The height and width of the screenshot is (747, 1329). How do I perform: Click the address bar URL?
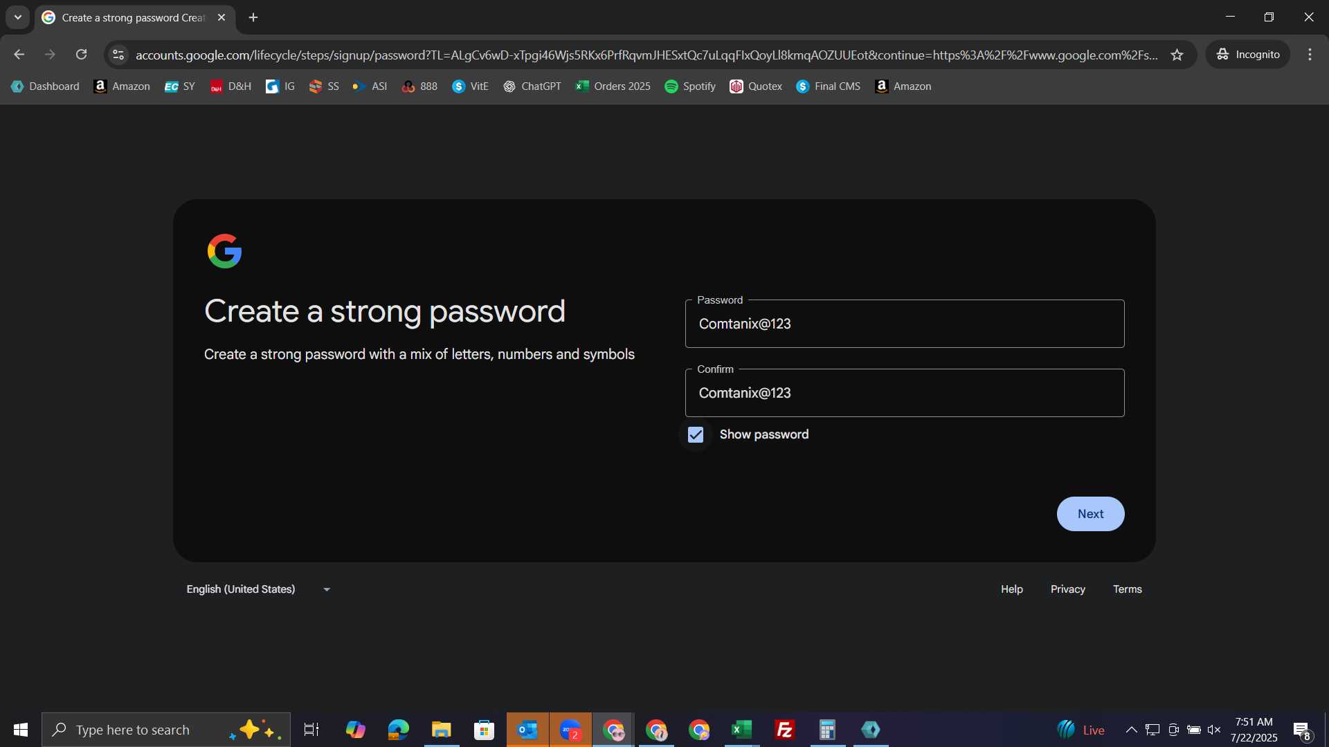point(647,55)
